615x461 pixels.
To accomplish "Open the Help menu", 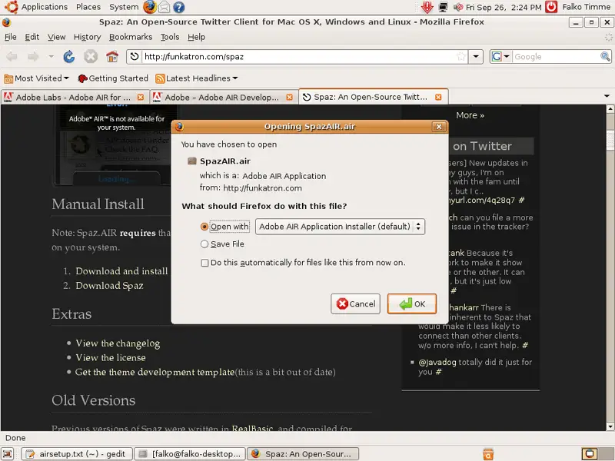I will 196,37.
